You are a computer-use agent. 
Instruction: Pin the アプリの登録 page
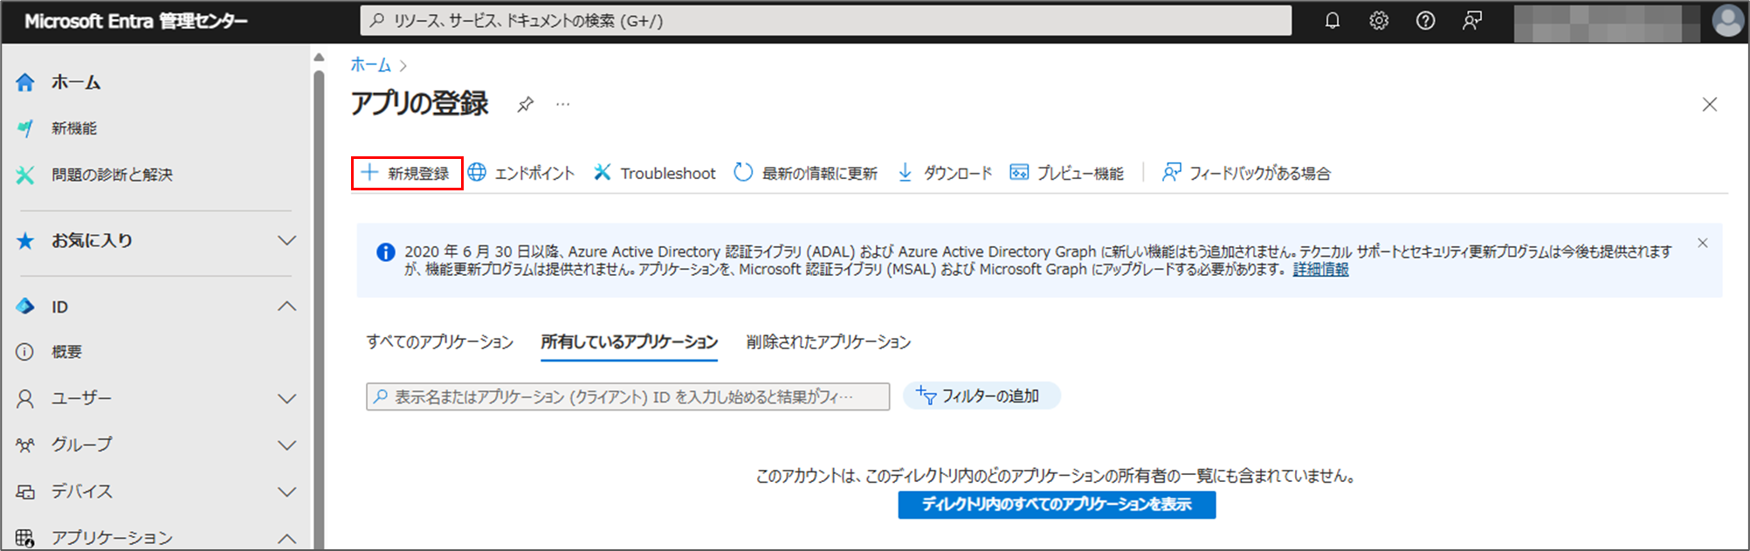tap(525, 105)
